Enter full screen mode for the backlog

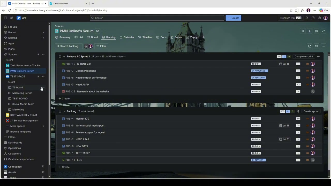[323, 31]
